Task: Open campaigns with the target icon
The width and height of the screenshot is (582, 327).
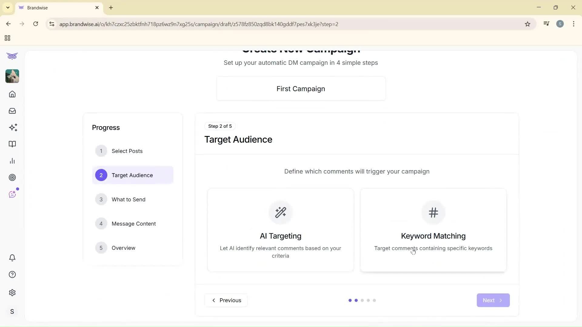Action: pos(12,177)
